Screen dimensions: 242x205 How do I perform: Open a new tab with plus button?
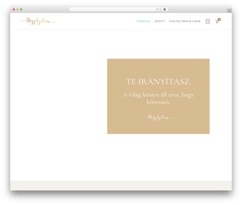pos(229,11)
